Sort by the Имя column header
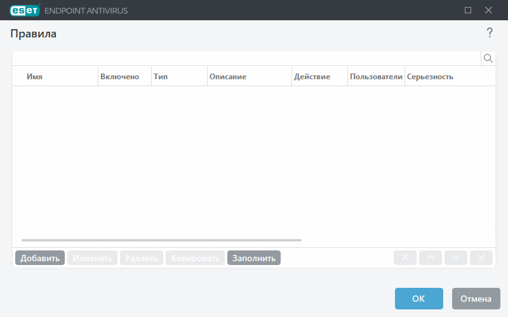The image size is (508, 317). pos(35,77)
